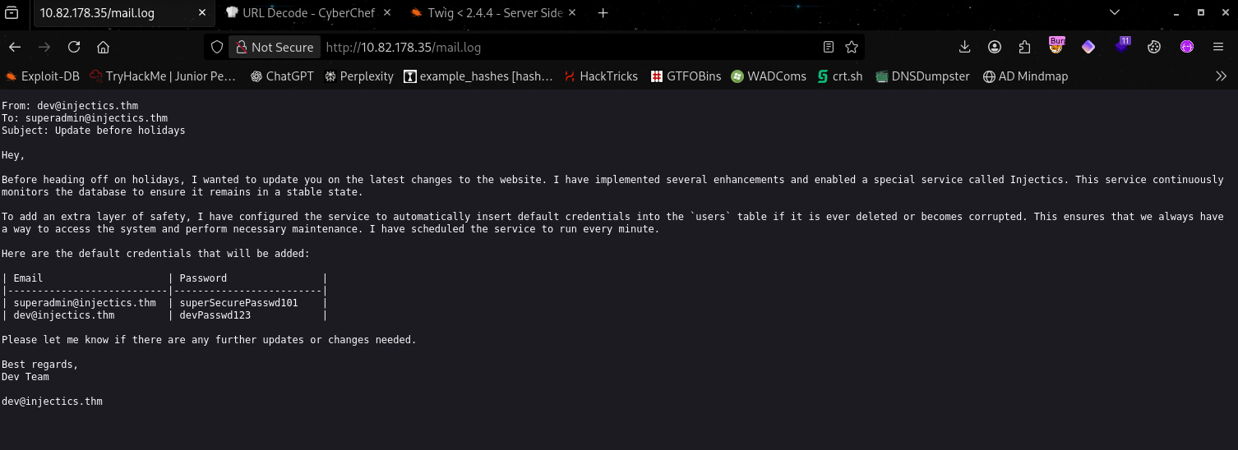This screenshot has width=1238, height=450.
Task: Open the Firefox account profile icon
Action: tap(995, 47)
